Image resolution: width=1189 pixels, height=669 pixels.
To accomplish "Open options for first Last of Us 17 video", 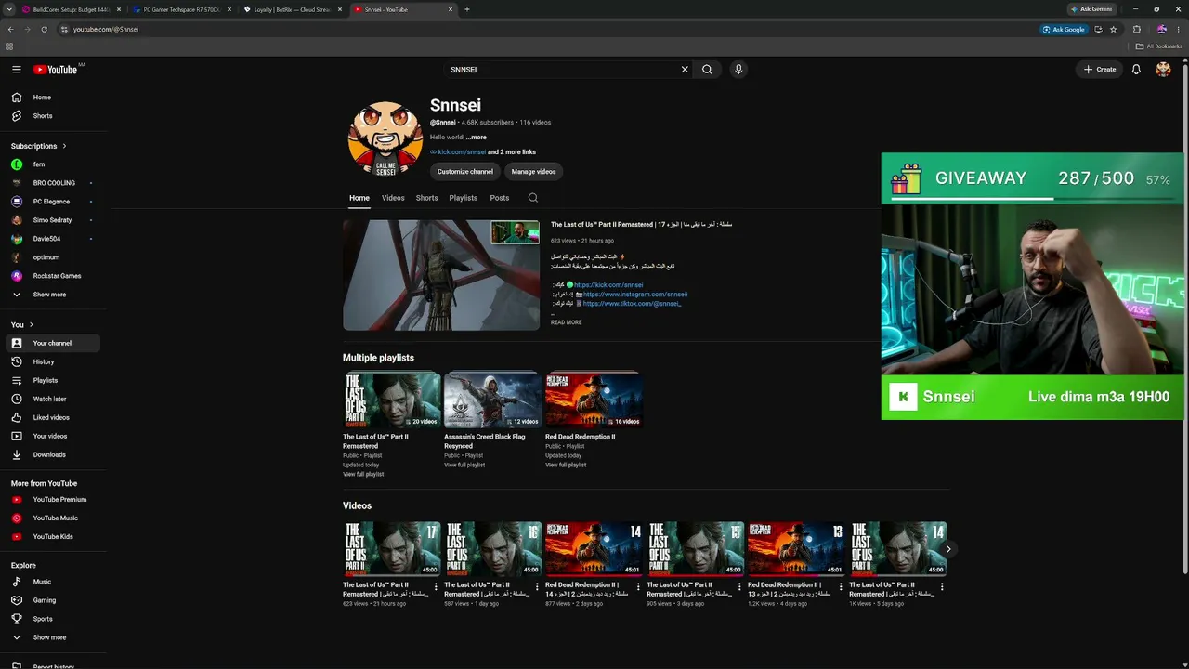I will pos(436,586).
